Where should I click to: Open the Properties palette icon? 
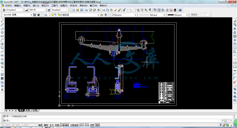(x=155, y=10)
